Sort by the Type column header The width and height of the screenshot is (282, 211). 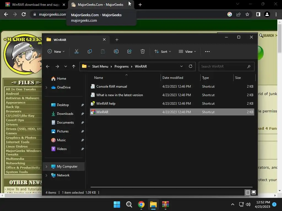205,78
